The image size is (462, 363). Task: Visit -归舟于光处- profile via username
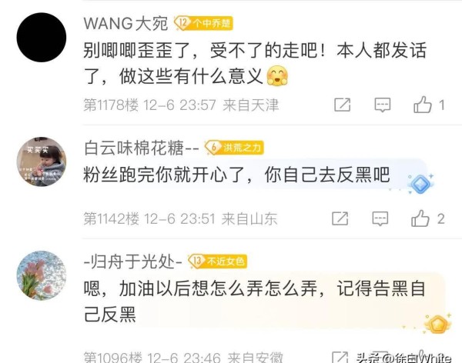coord(133,261)
